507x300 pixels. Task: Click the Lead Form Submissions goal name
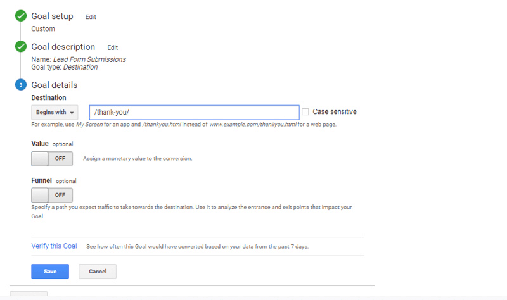click(x=89, y=59)
